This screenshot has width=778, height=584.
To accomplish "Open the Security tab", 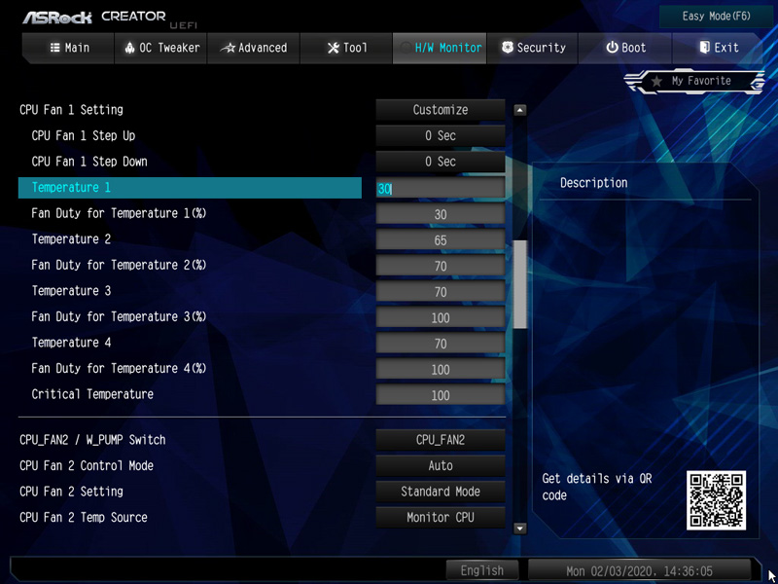I will point(532,48).
